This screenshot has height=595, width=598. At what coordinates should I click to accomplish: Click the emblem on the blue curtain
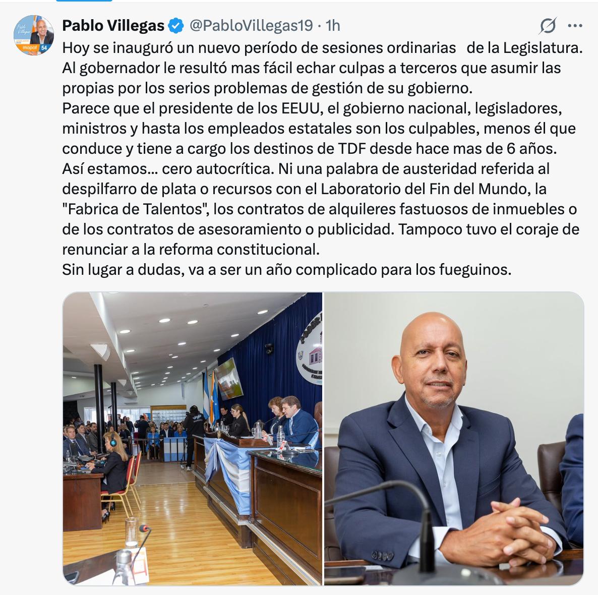[310, 348]
